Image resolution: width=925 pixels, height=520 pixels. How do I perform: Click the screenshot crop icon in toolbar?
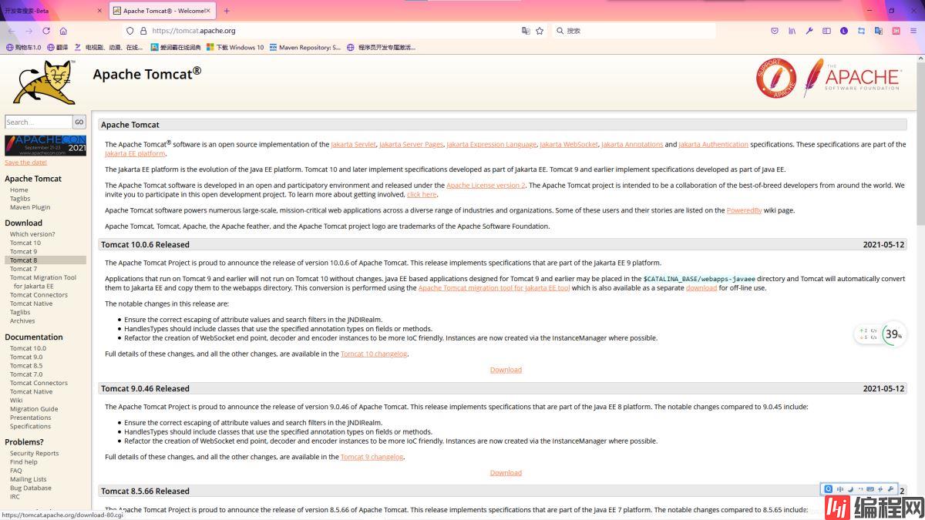861,31
